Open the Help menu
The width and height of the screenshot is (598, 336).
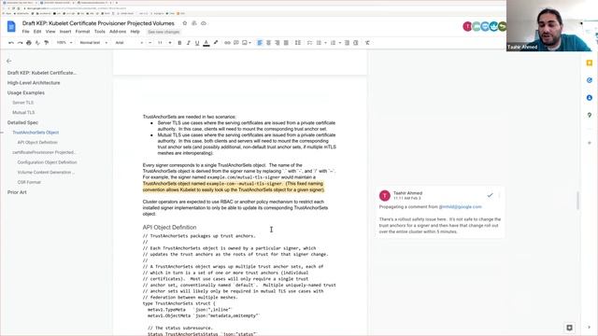(x=135, y=32)
